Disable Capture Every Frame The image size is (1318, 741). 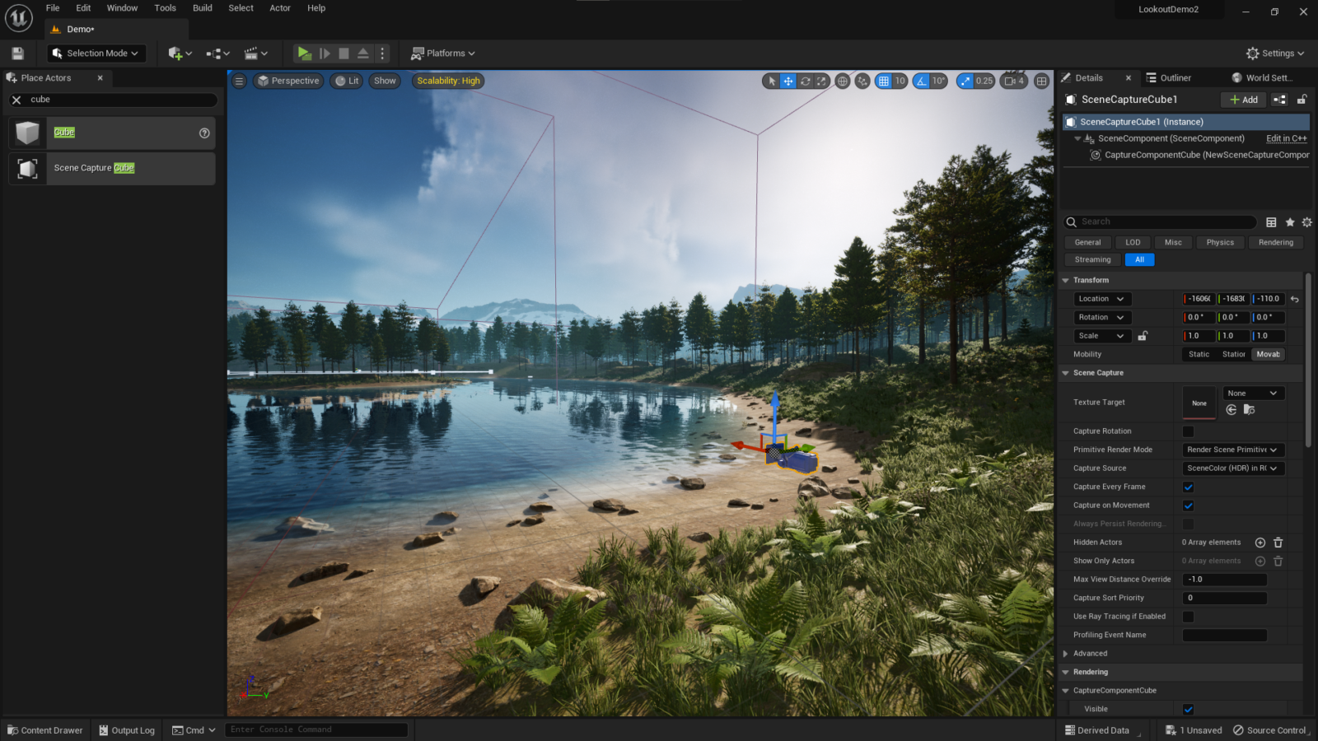[1189, 487]
